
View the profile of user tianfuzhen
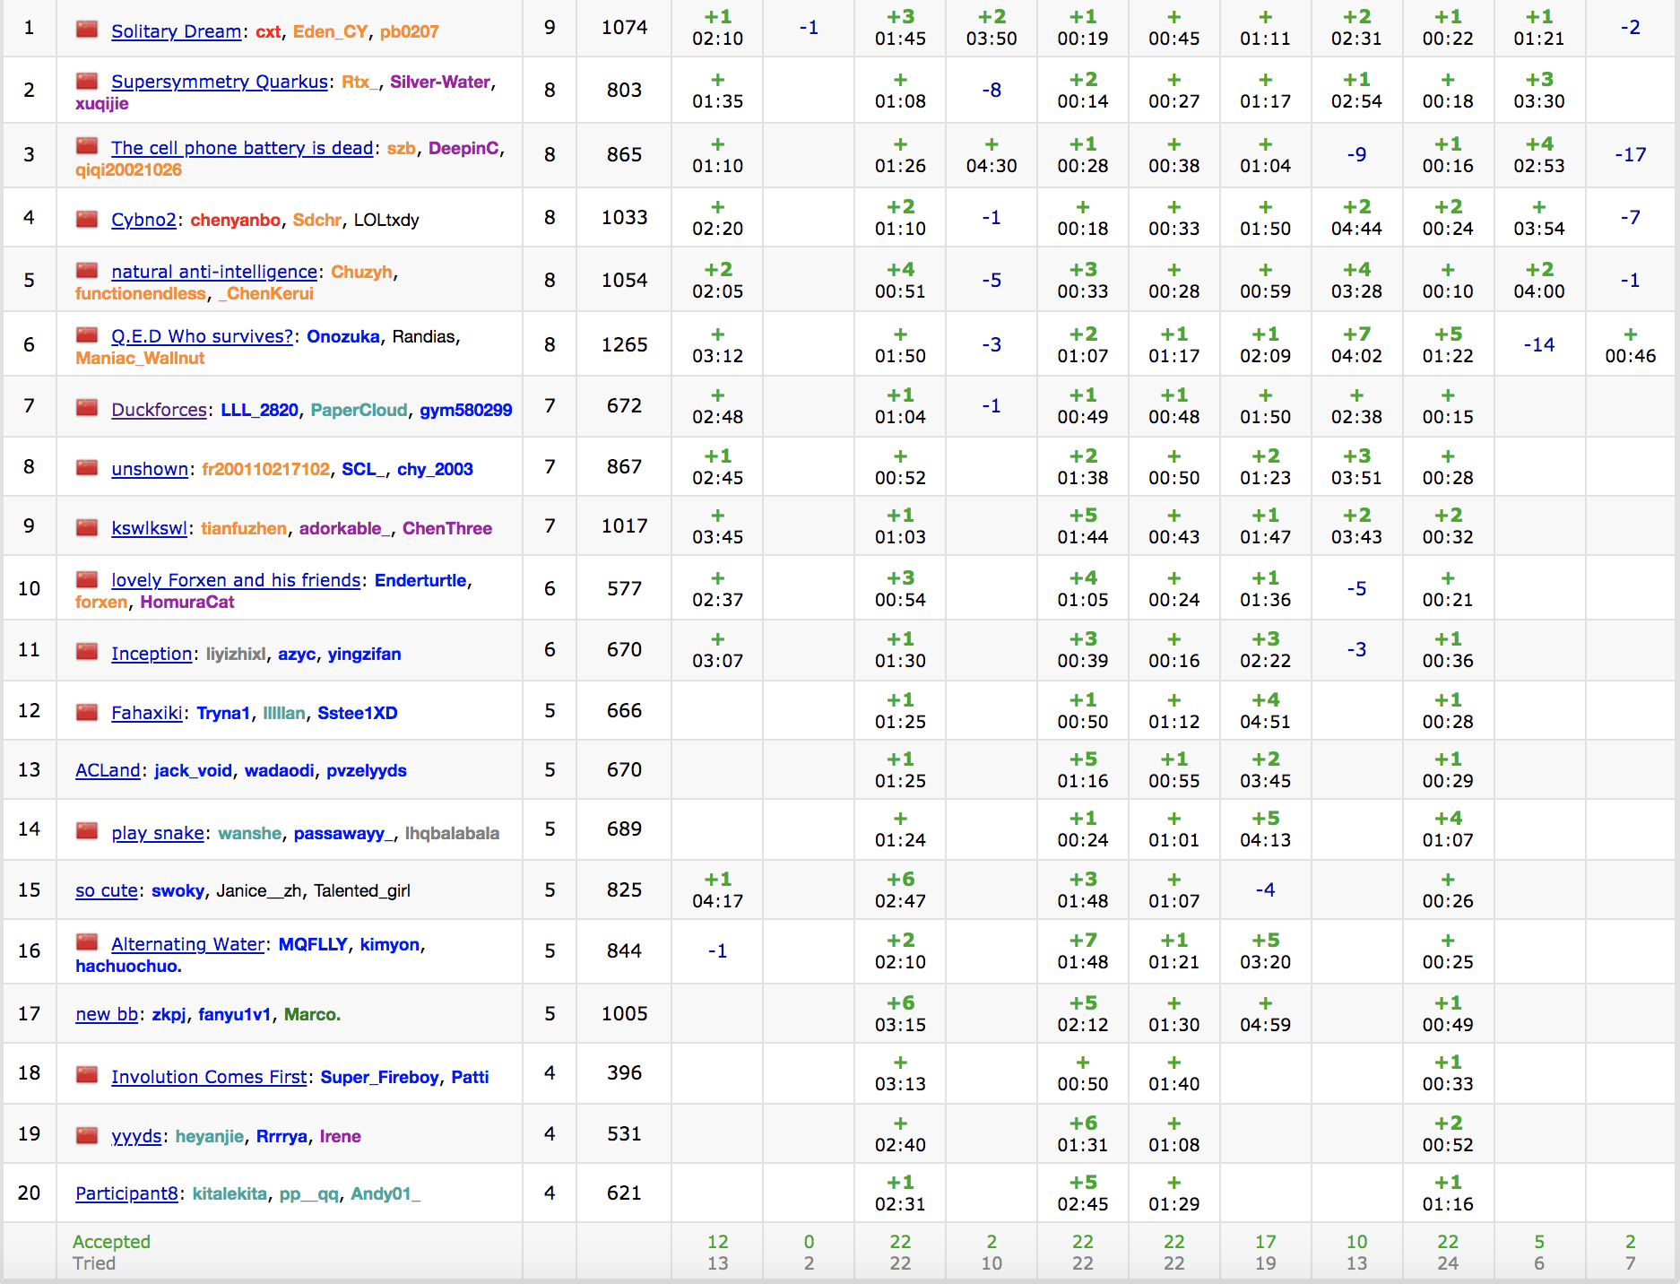click(244, 528)
